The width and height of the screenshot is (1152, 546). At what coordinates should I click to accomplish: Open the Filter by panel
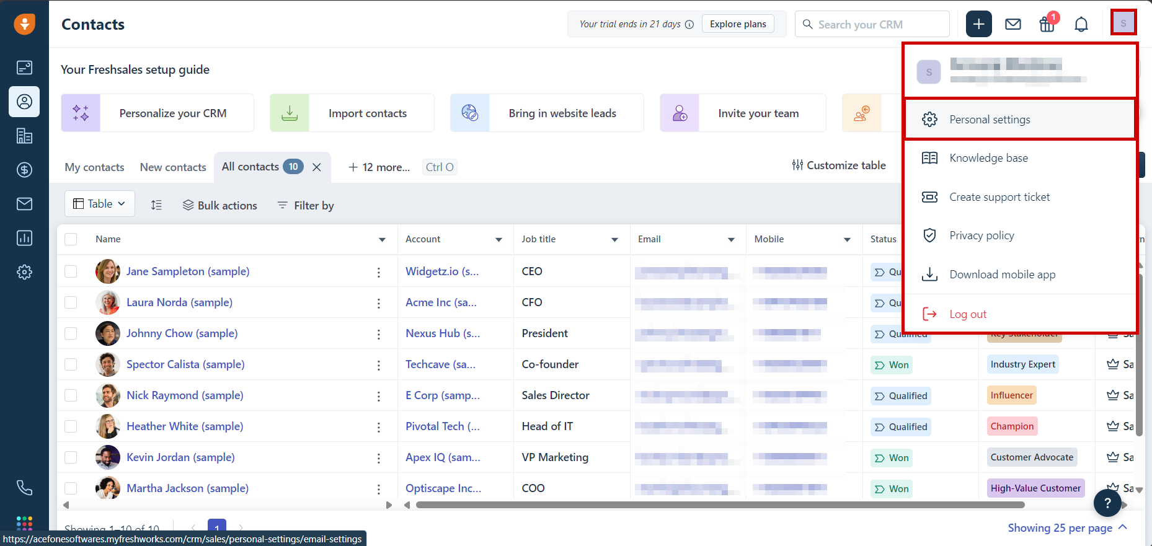[x=306, y=205]
